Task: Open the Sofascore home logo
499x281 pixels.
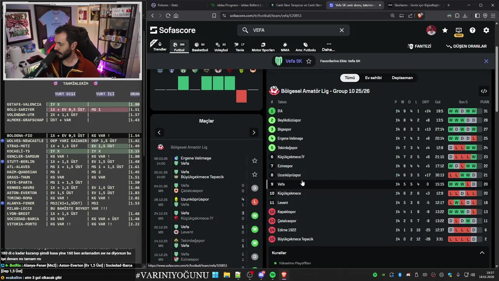Action: (173, 30)
